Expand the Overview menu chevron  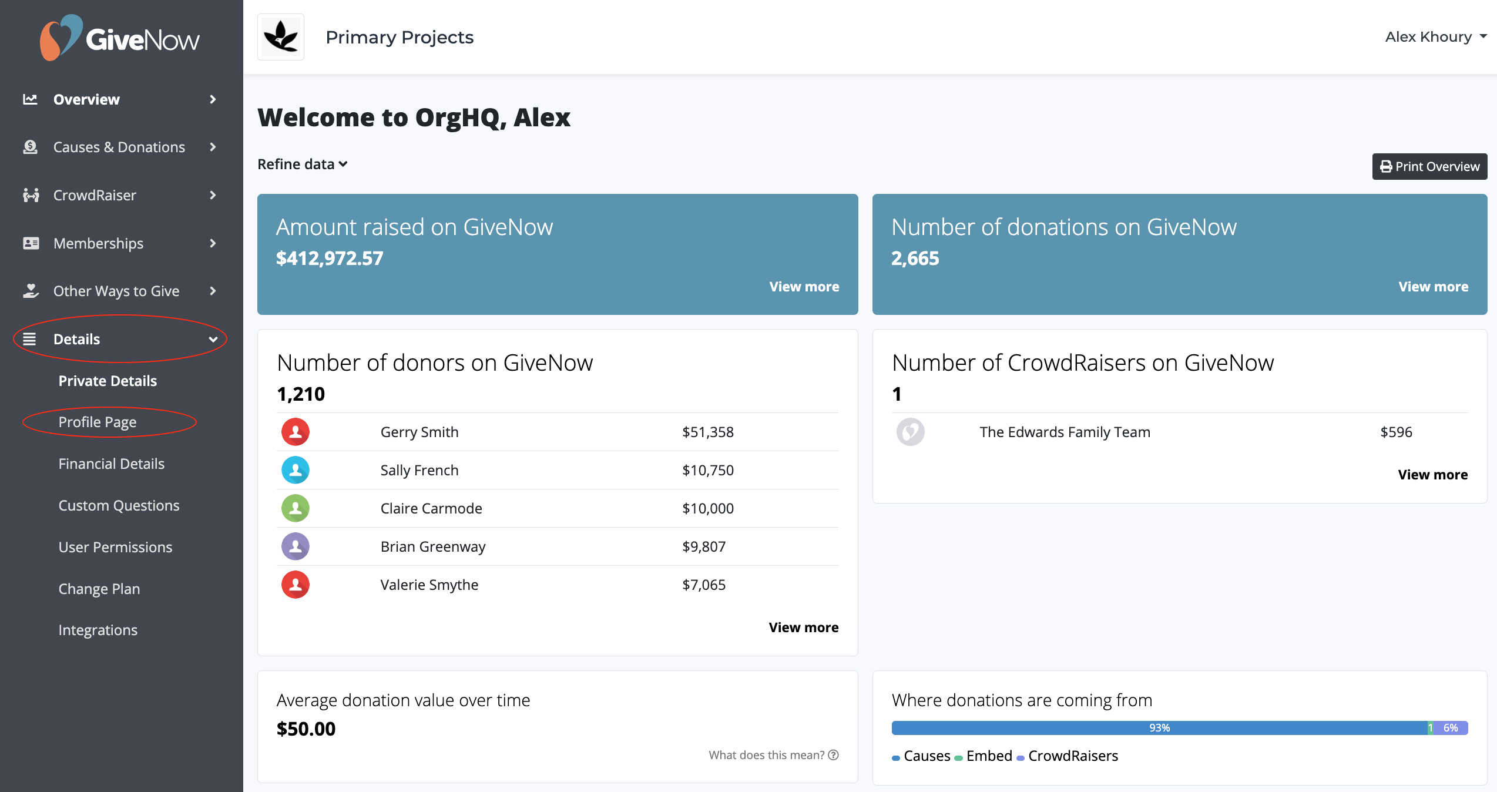(x=213, y=99)
